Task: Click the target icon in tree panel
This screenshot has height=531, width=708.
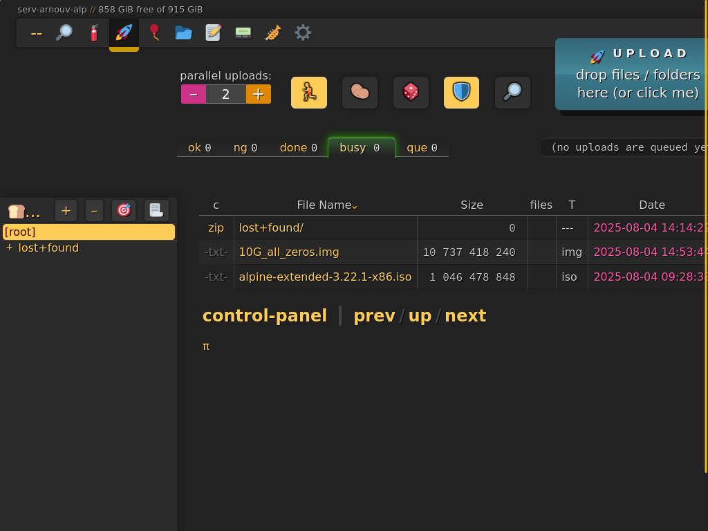Action: (x=124, y=210)
